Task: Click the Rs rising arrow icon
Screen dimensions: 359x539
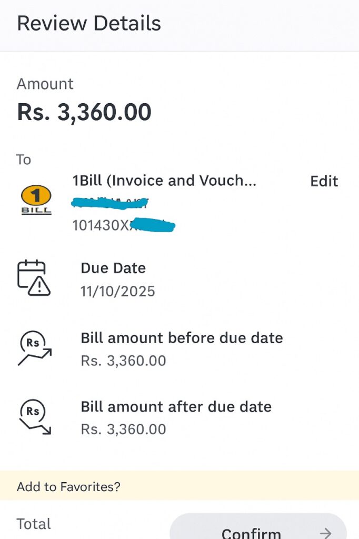Action: tap(34, 348)
